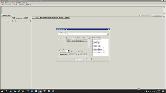Show hidden tray icons chevron
This screenshot has height=93, width=166.
[144, 91]
